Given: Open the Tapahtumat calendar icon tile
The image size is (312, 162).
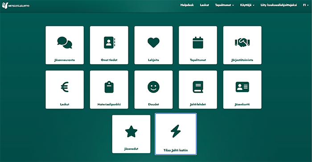Looking at the screenshot, I should pyautogui.click(x=198, y=45).
